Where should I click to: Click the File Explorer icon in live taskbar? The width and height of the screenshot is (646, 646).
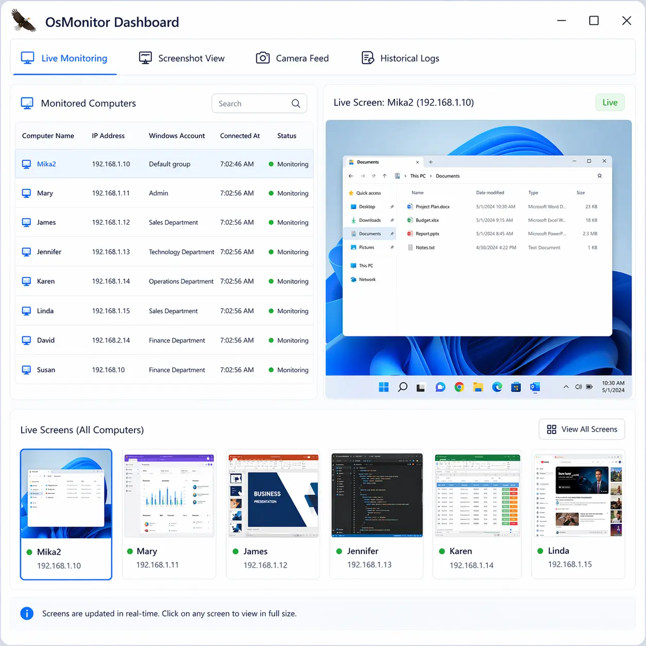[x=478, y=387]
